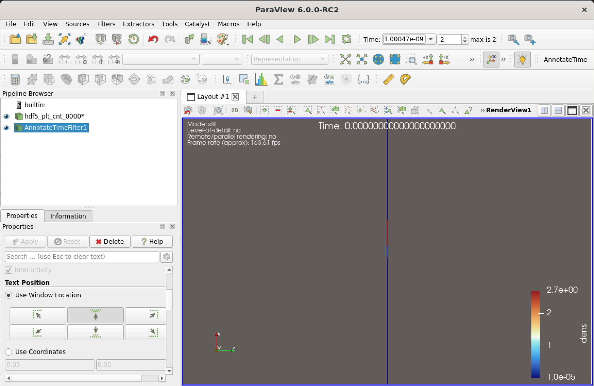594x386 pixels.
Task: Click the Calculator filter icon
Action: click(x=15, y=79)
